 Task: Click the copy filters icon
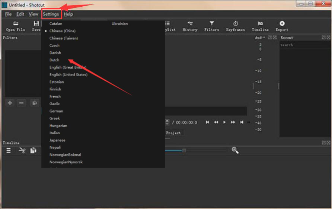point(35,103)
